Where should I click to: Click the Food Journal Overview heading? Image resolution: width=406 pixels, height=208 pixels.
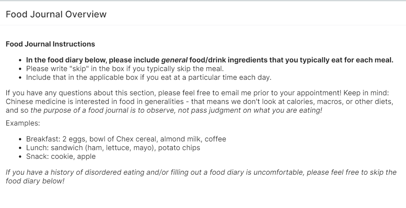pos(56,14)
